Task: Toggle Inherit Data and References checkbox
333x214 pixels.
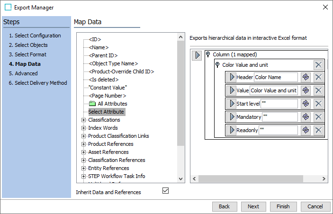Action: pyautogui.click(x=165, y=191)
